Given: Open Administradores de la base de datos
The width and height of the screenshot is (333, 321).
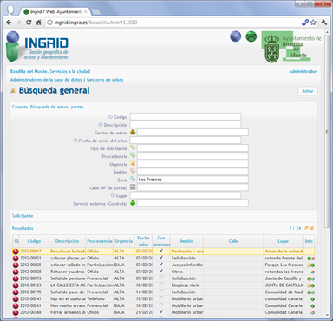Looking at the screenshot, I should (x=46, y=80).
